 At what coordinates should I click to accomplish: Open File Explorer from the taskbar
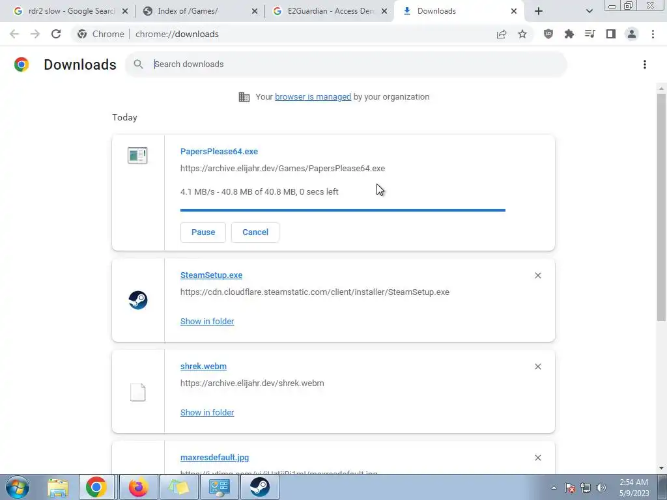point(58,487)
